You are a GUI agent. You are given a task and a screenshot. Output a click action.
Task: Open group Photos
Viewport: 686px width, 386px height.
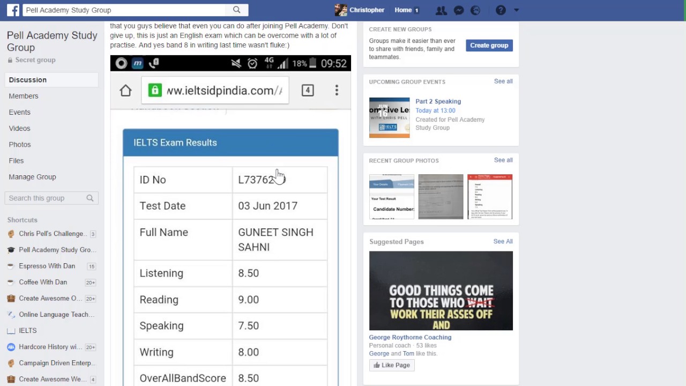pyautogui.click(x=20, y=144)
